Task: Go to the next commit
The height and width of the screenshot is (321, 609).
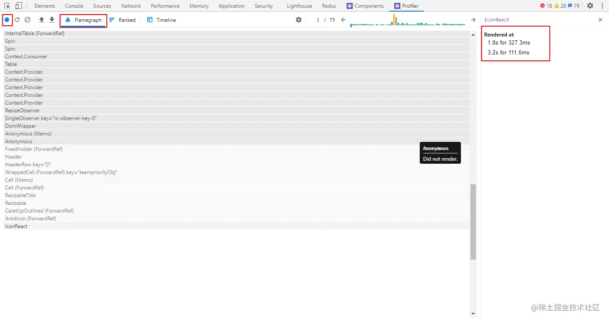Action: pos(473,20)
